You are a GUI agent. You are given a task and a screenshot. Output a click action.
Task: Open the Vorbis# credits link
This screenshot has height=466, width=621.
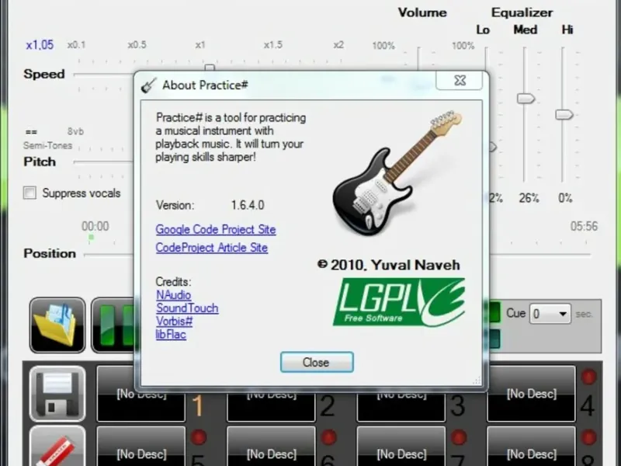pyautogui.click(x=174, y=321)
